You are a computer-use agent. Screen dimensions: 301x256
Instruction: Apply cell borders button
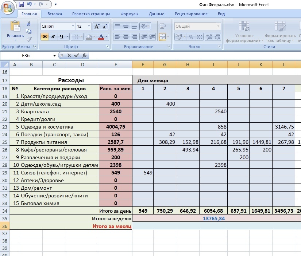(x=75, y=37)
